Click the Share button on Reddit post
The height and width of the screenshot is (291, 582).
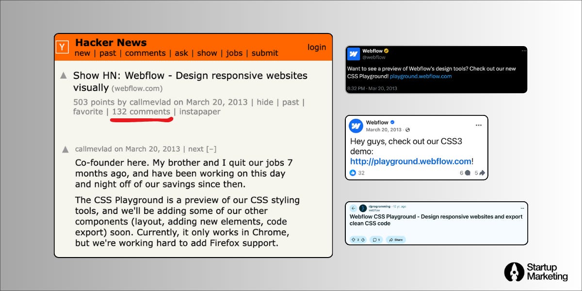[396, 240]
